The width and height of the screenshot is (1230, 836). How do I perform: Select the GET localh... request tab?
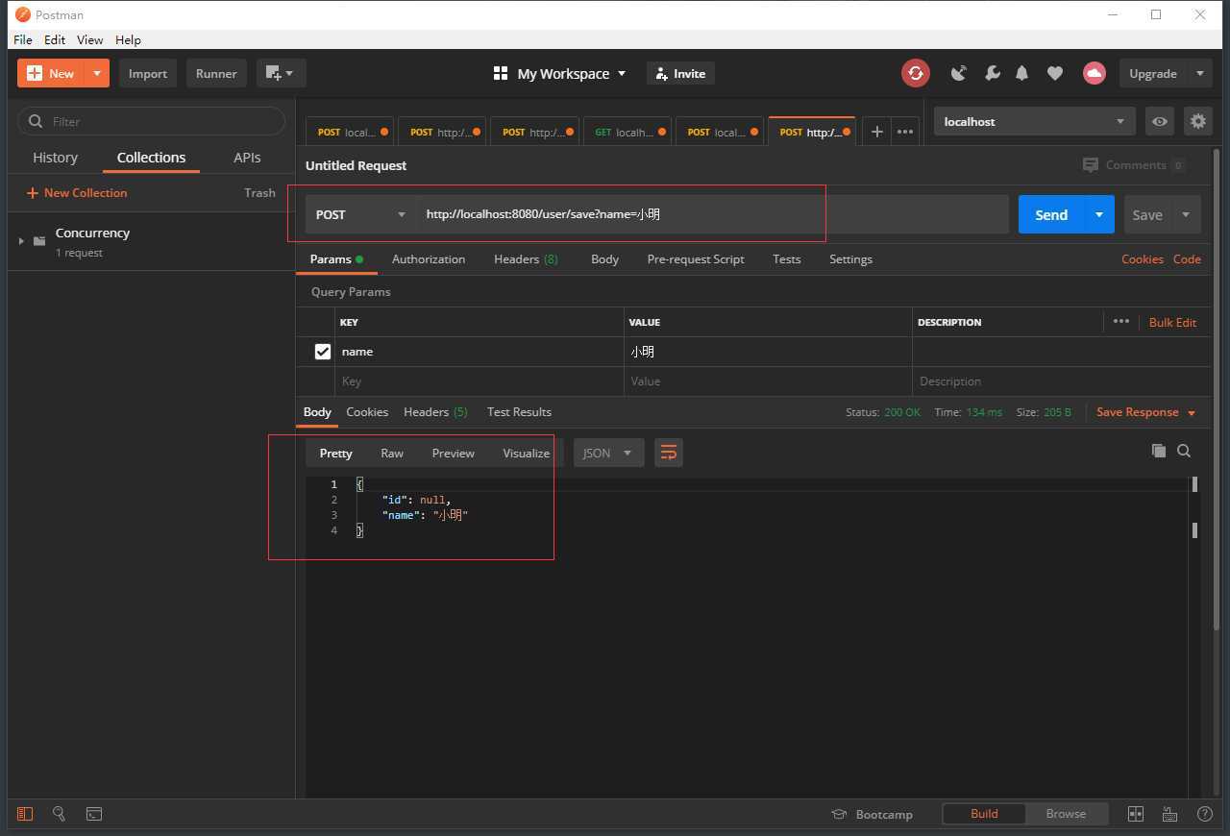click(x=628, y=132)
